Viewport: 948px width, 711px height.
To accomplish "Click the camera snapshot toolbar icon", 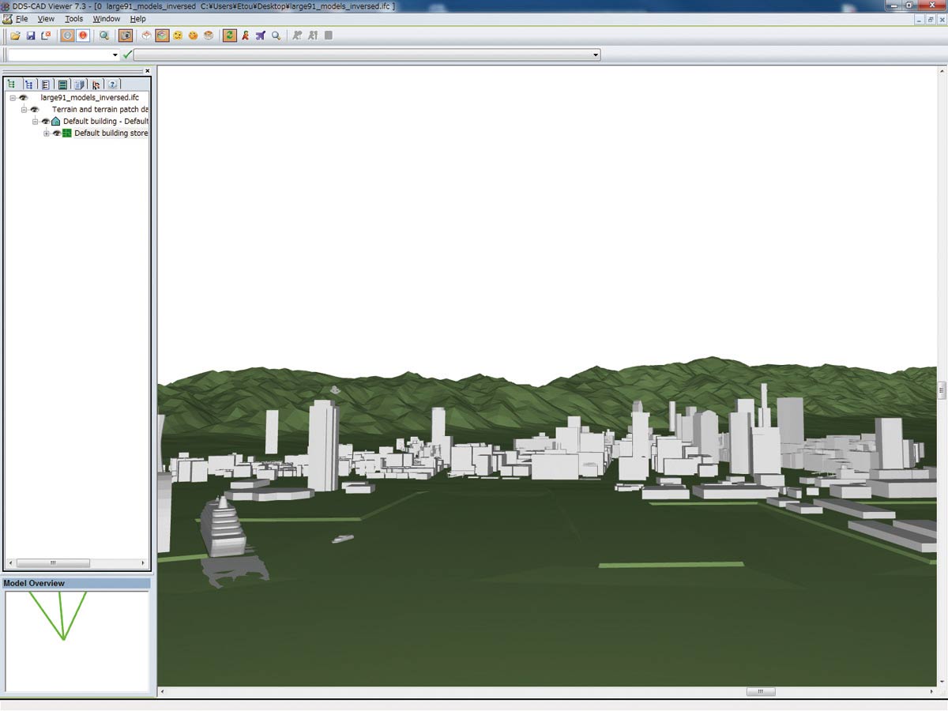I will [x=125, y=36].
